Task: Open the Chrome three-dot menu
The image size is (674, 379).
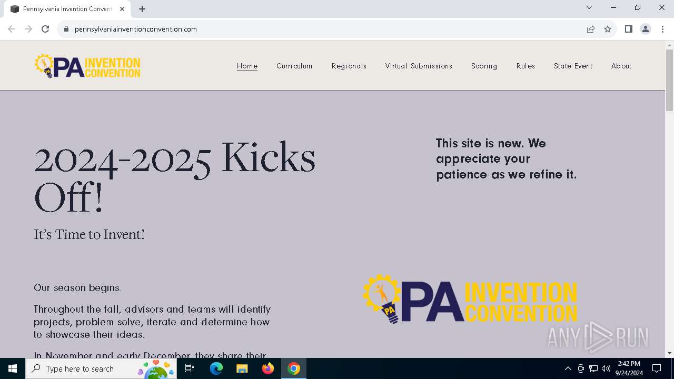Action: tap(662, 29)
